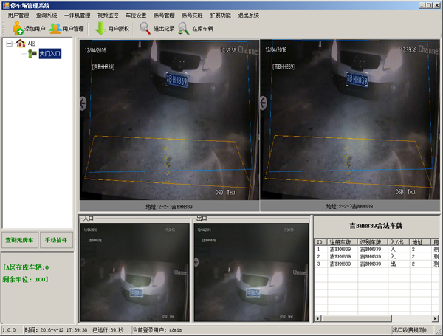
Task: Click 添加用户 toolbar label
Action: [35, 29]
